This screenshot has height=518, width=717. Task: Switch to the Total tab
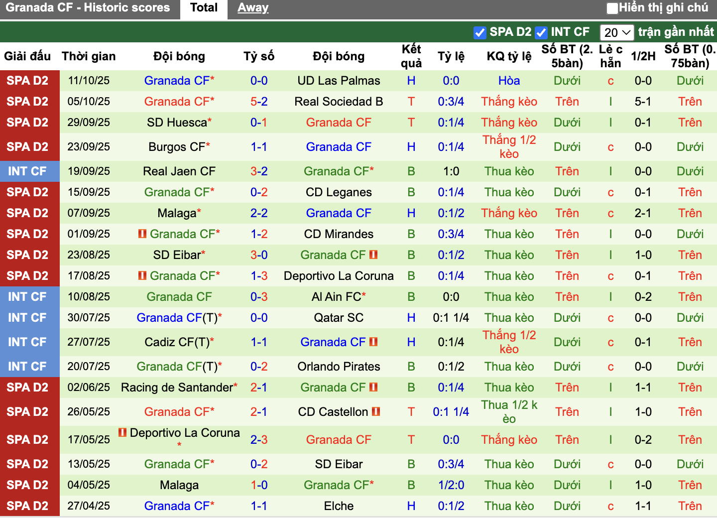click(204, 8)
